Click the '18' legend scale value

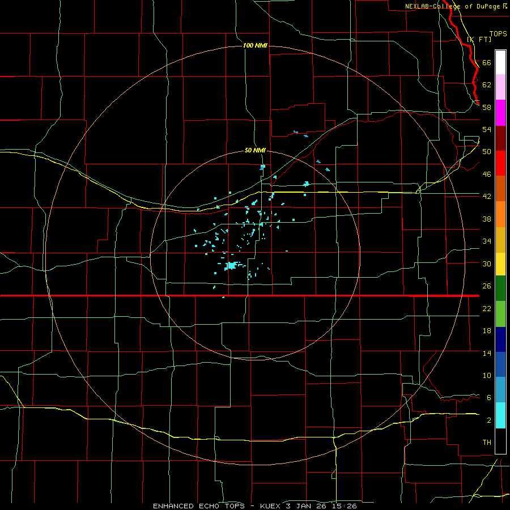pyautogui.click(x=487, y=331)
